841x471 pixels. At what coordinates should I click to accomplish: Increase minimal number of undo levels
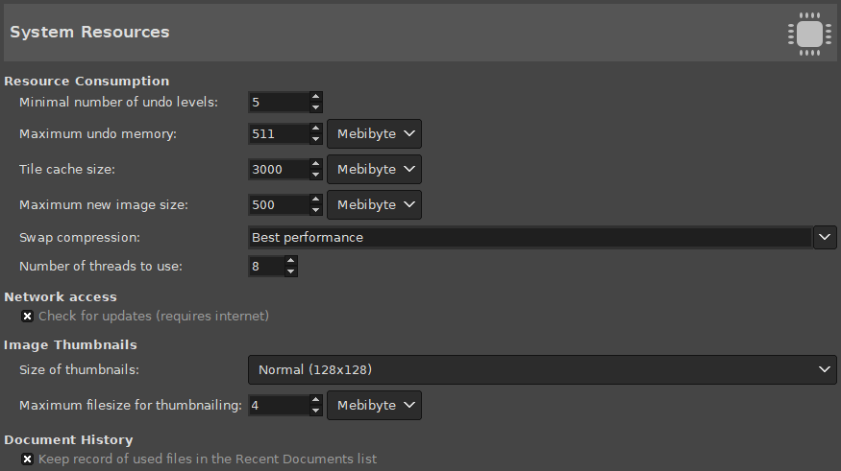315,96
